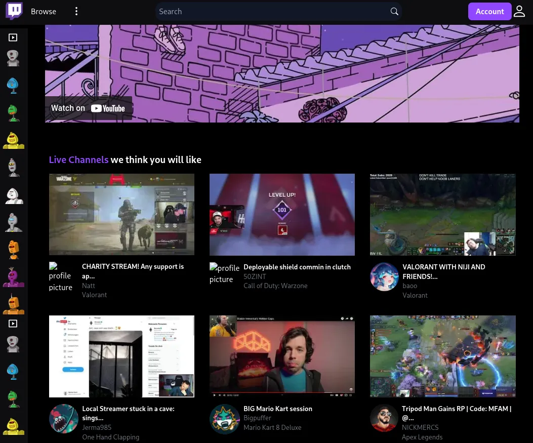533x443 pixels.
Task: Open the Browse menu
Action: click(x=44, y=11)
